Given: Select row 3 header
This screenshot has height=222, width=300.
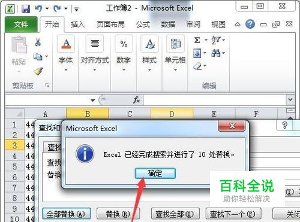Looking at the screenshot, I should point(14,145).
